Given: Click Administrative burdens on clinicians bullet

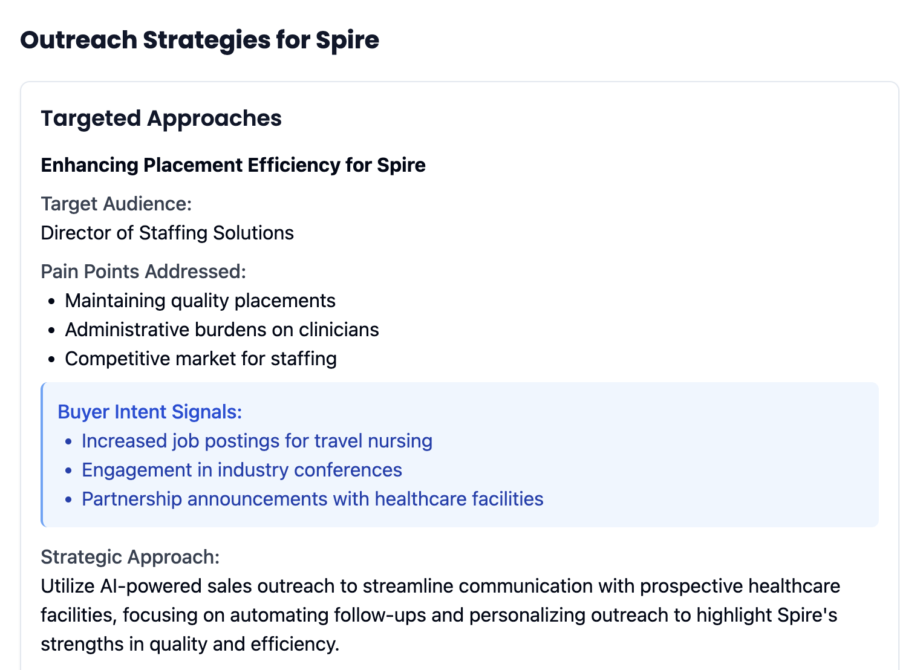Looking at the screenshot, I should (222, 330).
